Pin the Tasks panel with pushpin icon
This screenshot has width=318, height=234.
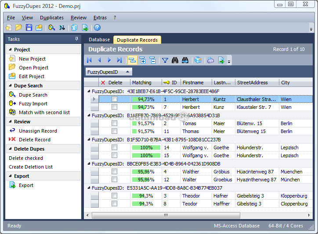[77, 39]
